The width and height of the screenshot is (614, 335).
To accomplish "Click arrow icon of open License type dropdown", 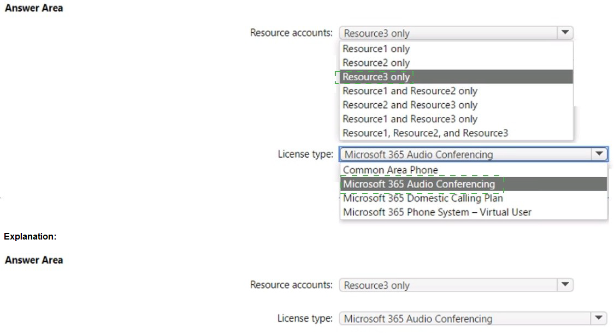I will tap(599, 154).
